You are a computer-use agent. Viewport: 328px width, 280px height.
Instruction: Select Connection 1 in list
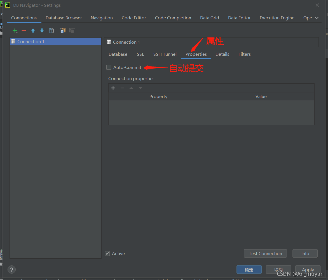55,41
